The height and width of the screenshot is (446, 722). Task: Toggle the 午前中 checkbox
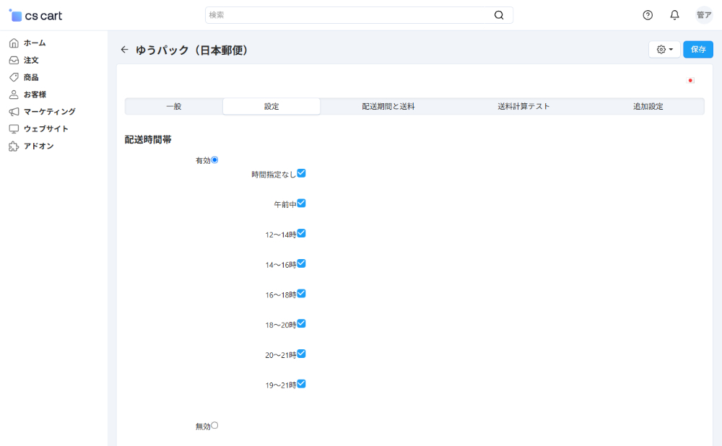(x=302, y=204)
